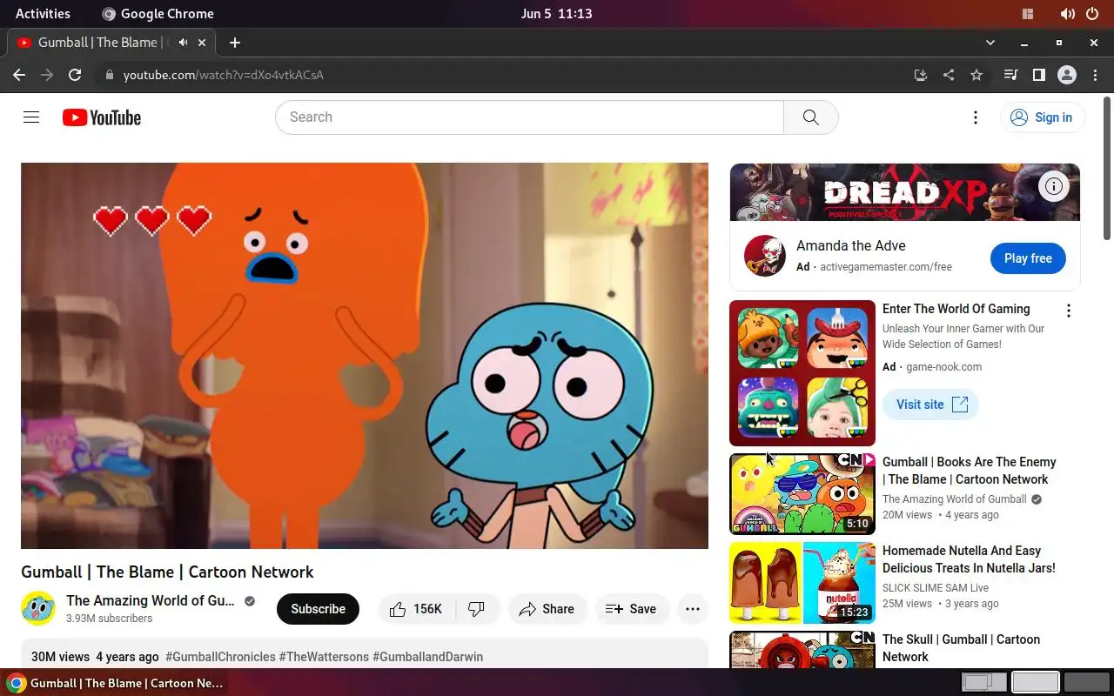The width and height of the screenshot is (1114, 696).
Task: Close the Gumball tab
Action: (203, 42)
